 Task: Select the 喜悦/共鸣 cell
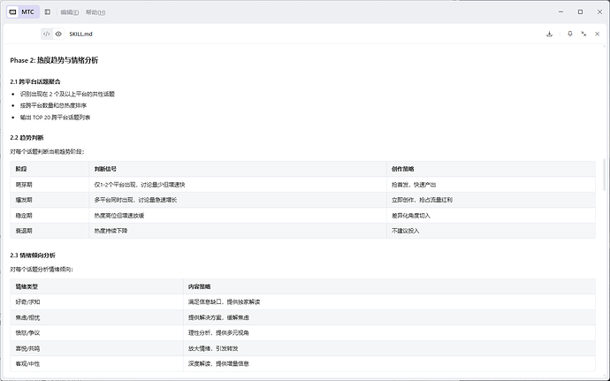pos(97,348)
